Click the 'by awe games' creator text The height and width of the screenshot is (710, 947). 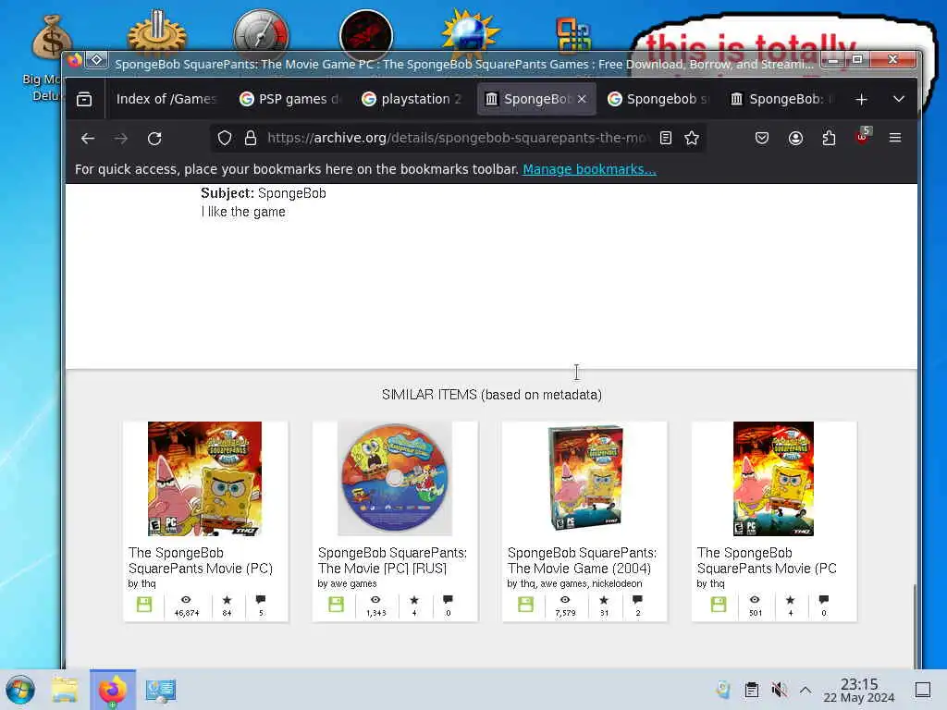[x=347, y=584]
